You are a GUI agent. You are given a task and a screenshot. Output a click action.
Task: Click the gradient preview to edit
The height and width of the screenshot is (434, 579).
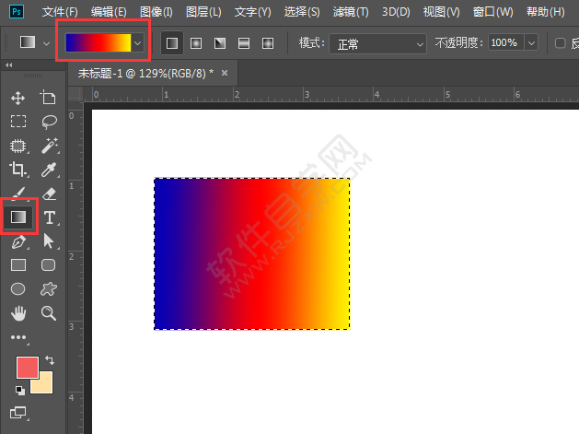(98, 43)
